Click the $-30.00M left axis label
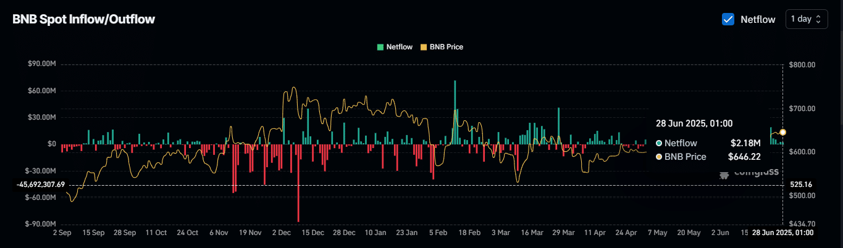 [41, 171]
